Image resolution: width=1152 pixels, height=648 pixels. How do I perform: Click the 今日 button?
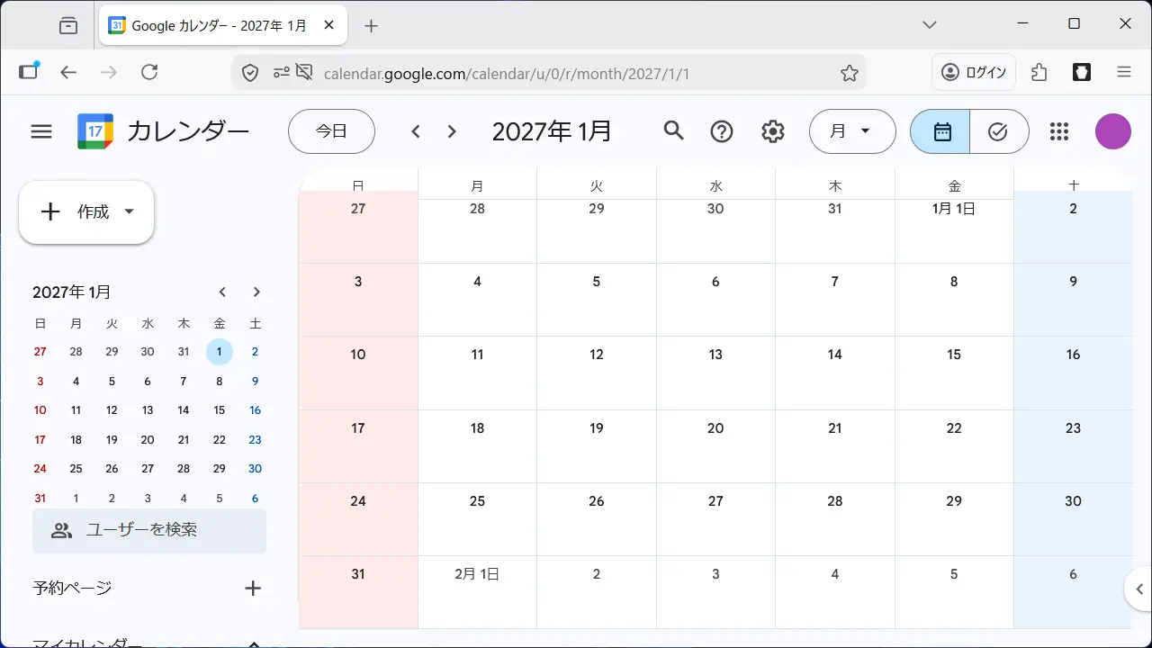[x=331, y=130]
